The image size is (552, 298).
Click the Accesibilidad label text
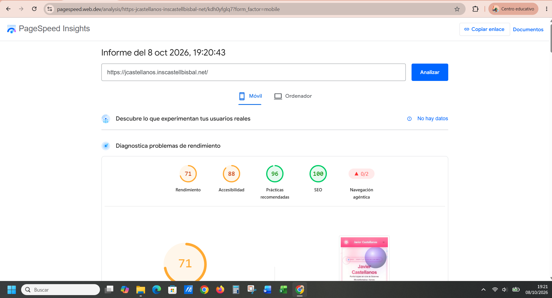point(231,190)
